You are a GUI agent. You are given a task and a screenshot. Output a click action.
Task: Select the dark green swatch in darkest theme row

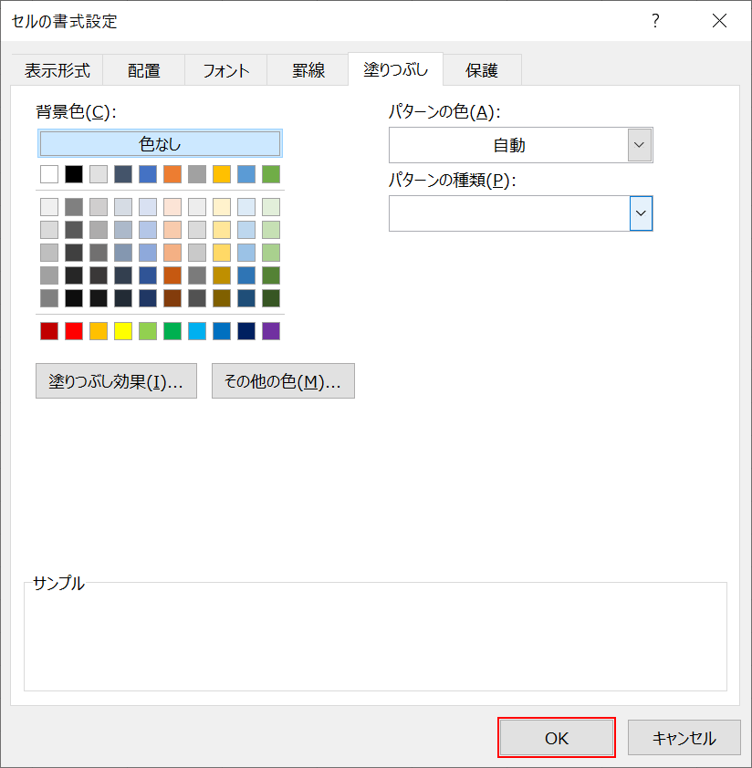[x=271, y=297]
